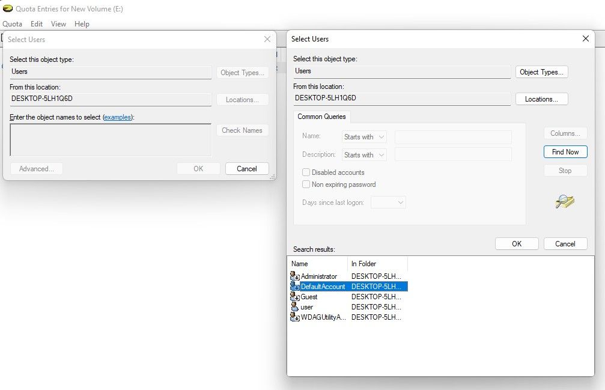This screenshot has height=390, width=605.
Task: Click the WDAGUtilityAccount icon
Action: [294, 317]
